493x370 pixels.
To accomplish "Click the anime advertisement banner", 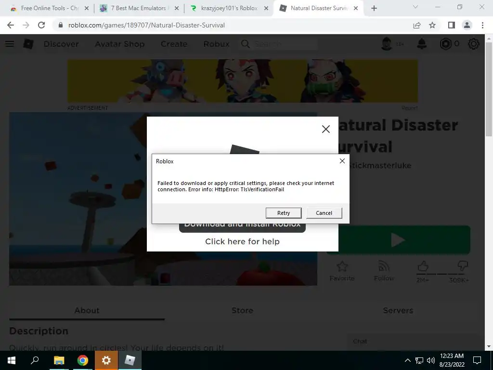I will click(243, 81).
